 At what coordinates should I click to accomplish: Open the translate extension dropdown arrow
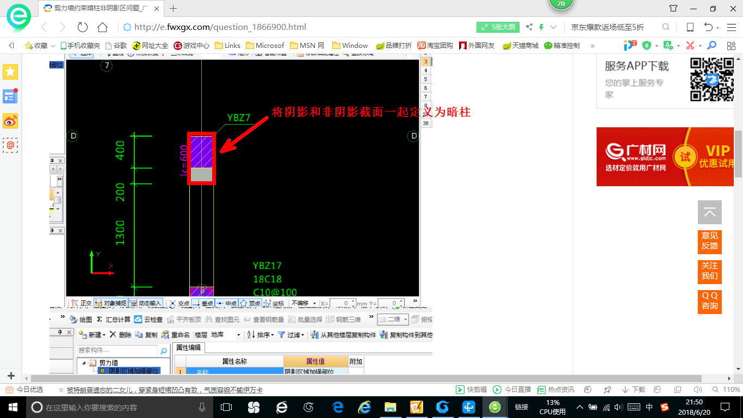pos(678,46)
